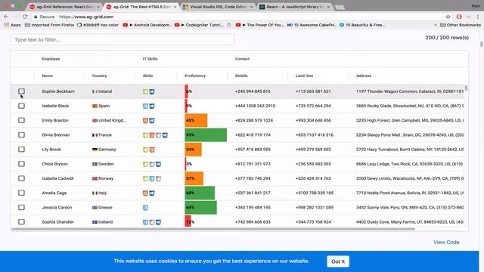Sort by the Name column header
484x272 pixels.
[x=47, y=76]
